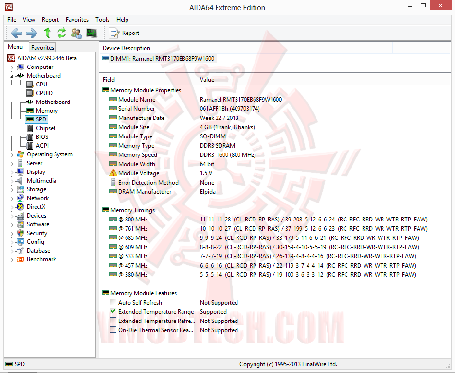Click the Display monitor icon
This screenshot has width=455, height=373.
click(x=20, y=172)
